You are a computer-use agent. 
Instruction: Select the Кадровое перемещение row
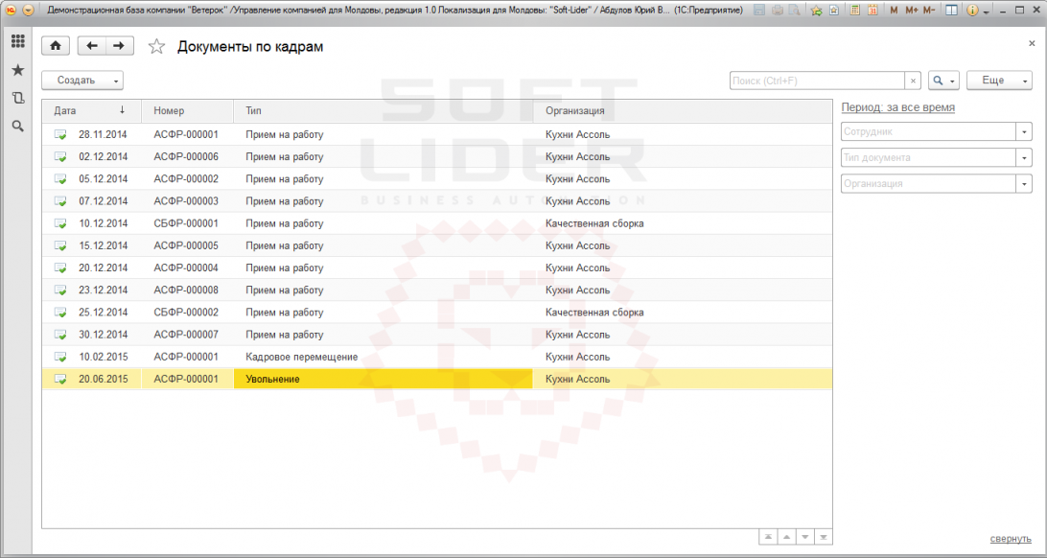(437, 357)
